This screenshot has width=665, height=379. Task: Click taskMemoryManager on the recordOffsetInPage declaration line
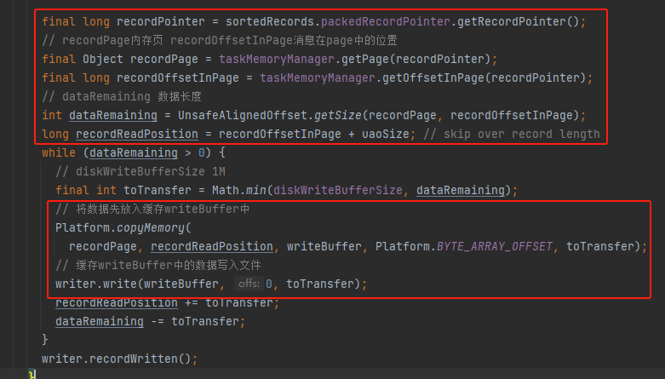click(318, 78)
